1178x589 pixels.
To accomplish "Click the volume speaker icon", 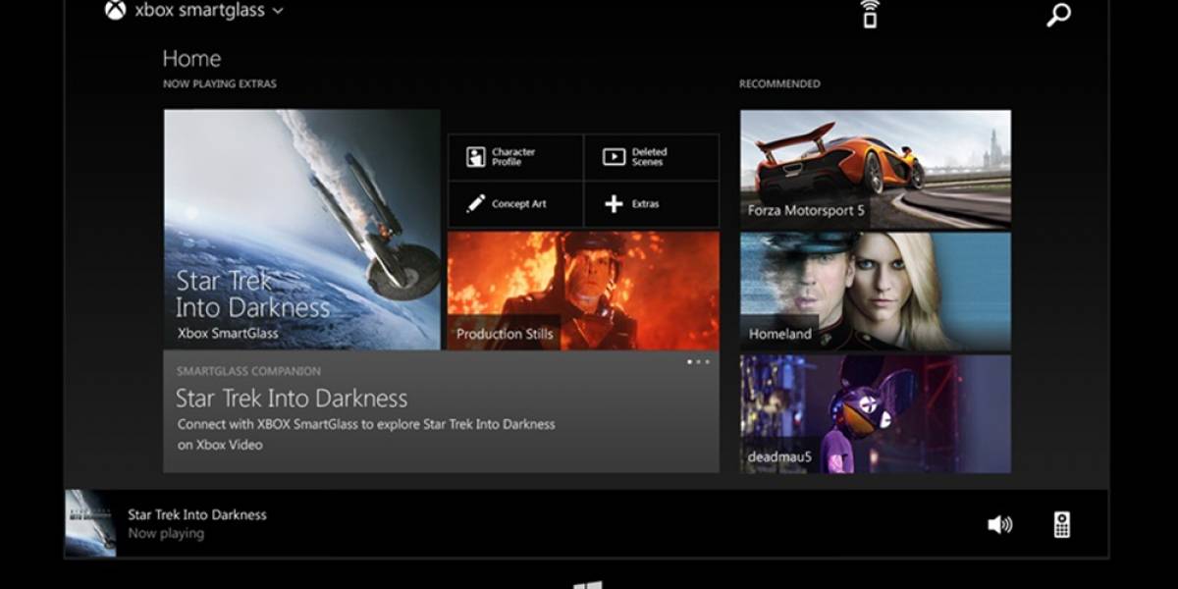I will pos(999,525).
